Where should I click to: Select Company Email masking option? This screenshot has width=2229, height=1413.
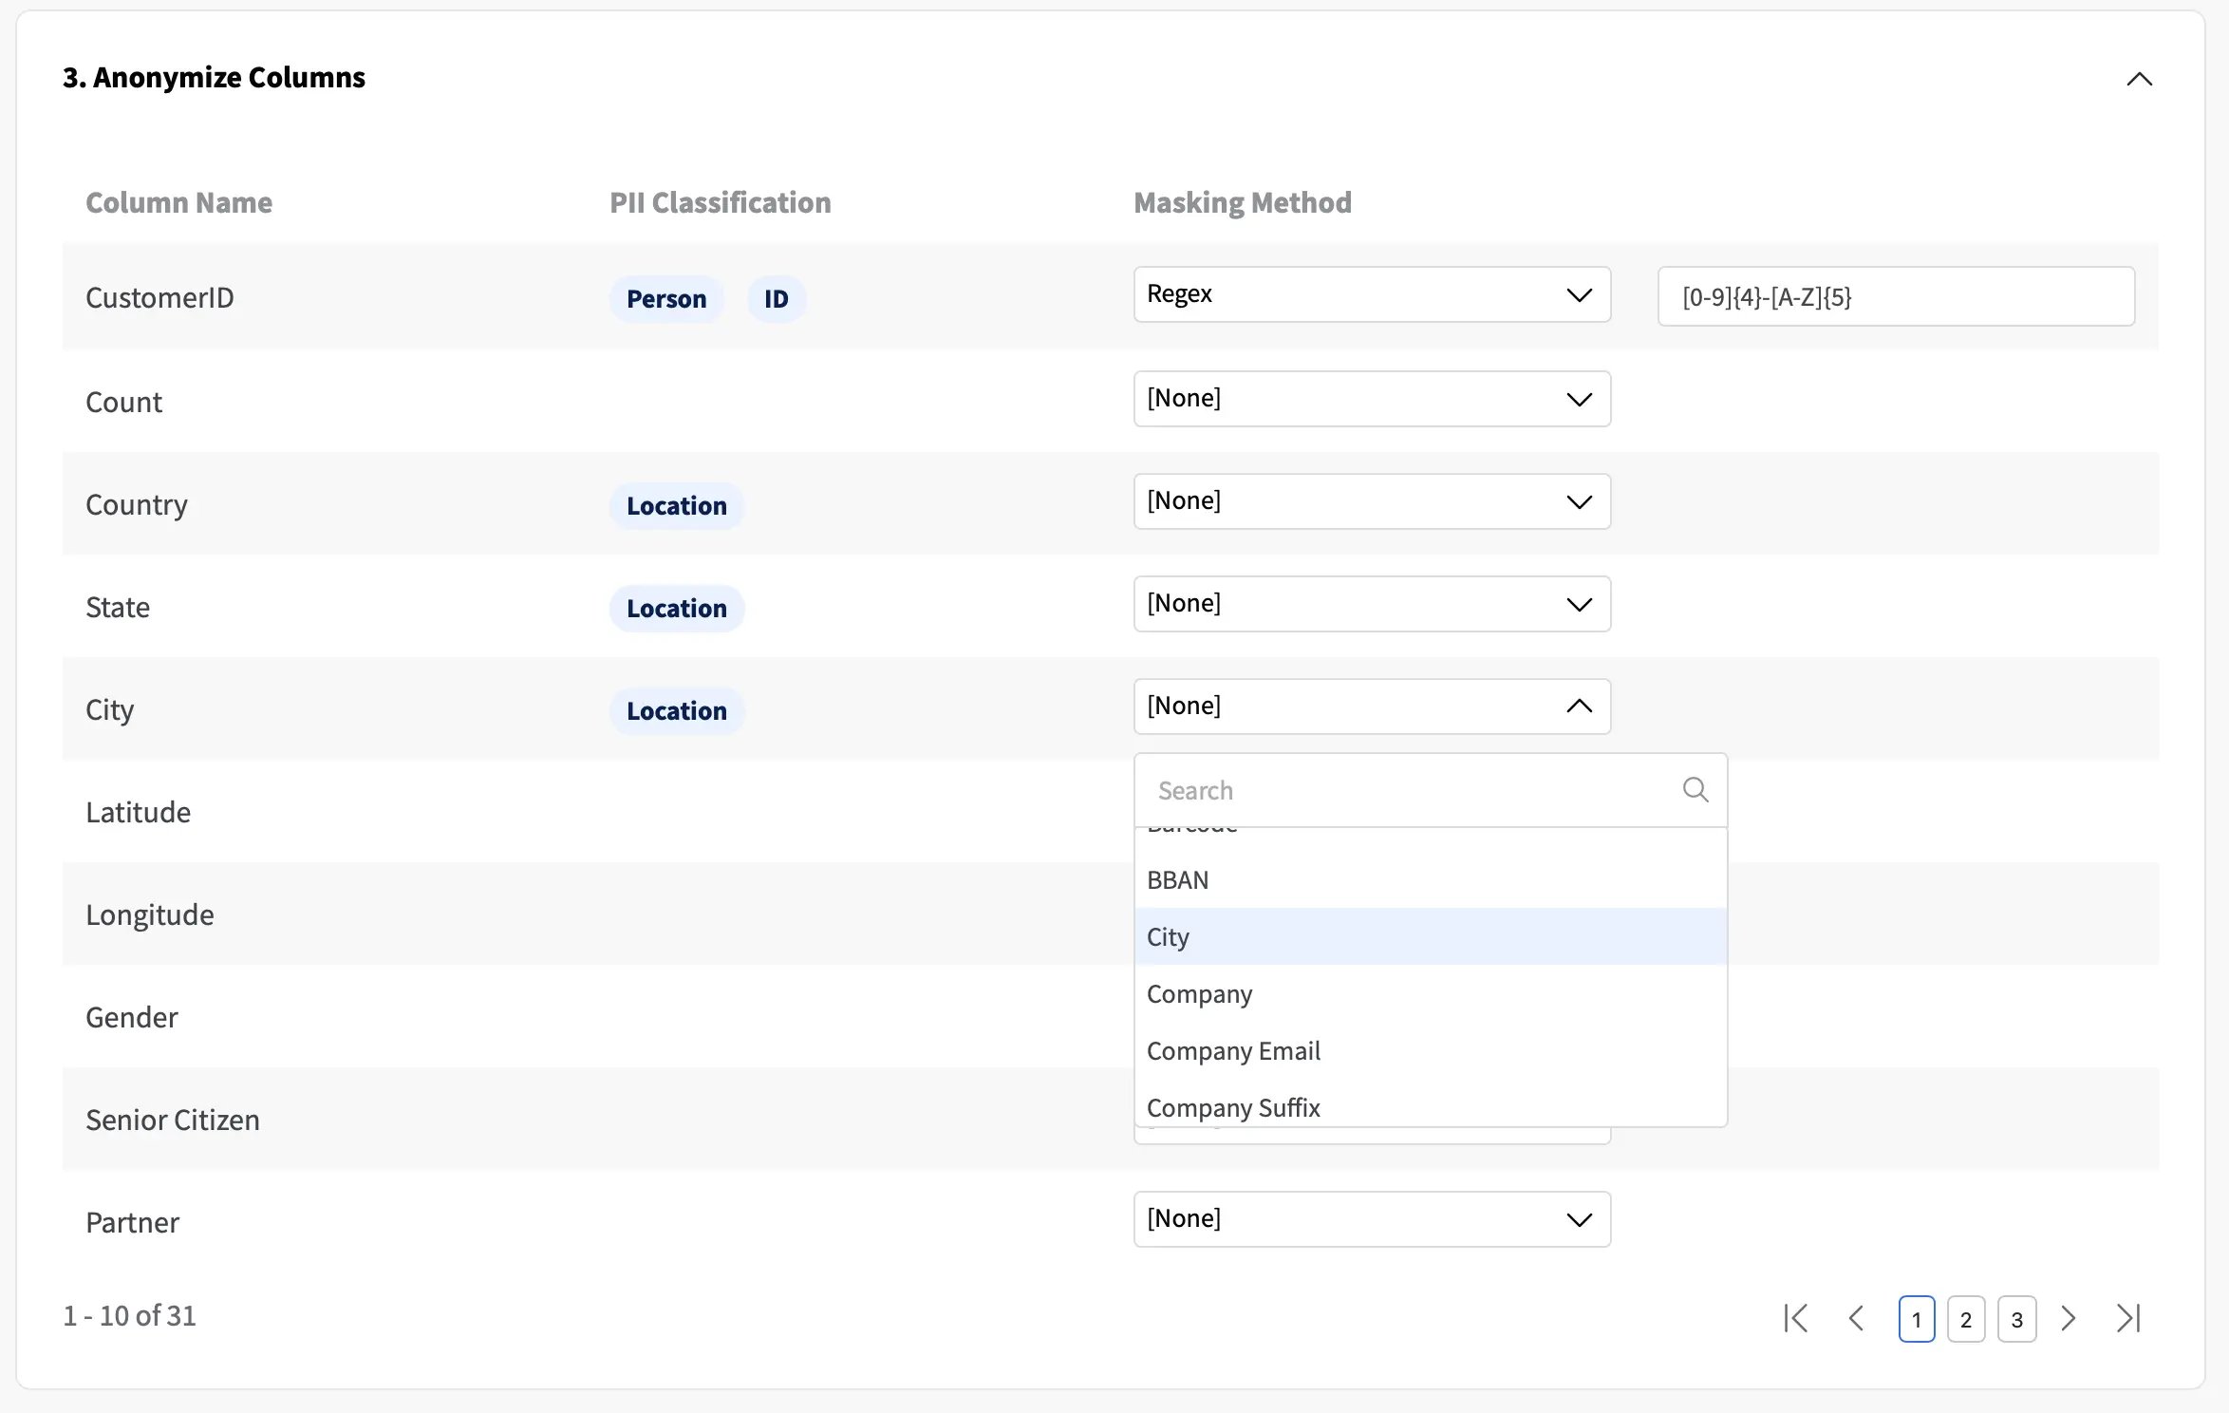[1430, 1050]
